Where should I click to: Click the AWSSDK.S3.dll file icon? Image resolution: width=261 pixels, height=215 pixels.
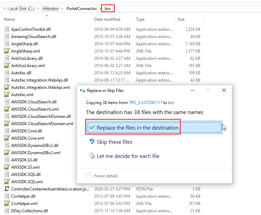coord(7,160)
